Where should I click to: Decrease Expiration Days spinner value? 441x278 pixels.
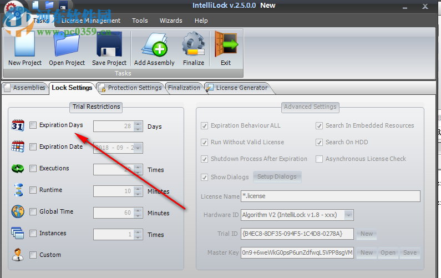pyautogui.click(x=138, y=129)
